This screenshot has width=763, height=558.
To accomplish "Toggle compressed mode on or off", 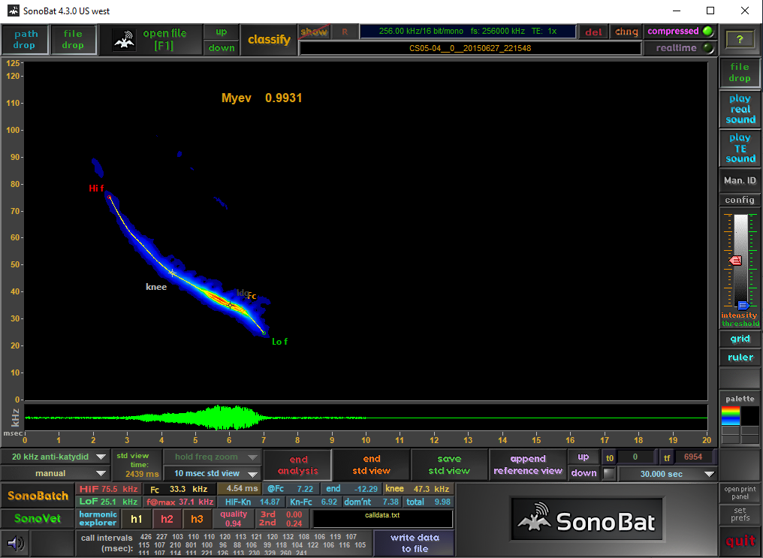I will [677, 31].
